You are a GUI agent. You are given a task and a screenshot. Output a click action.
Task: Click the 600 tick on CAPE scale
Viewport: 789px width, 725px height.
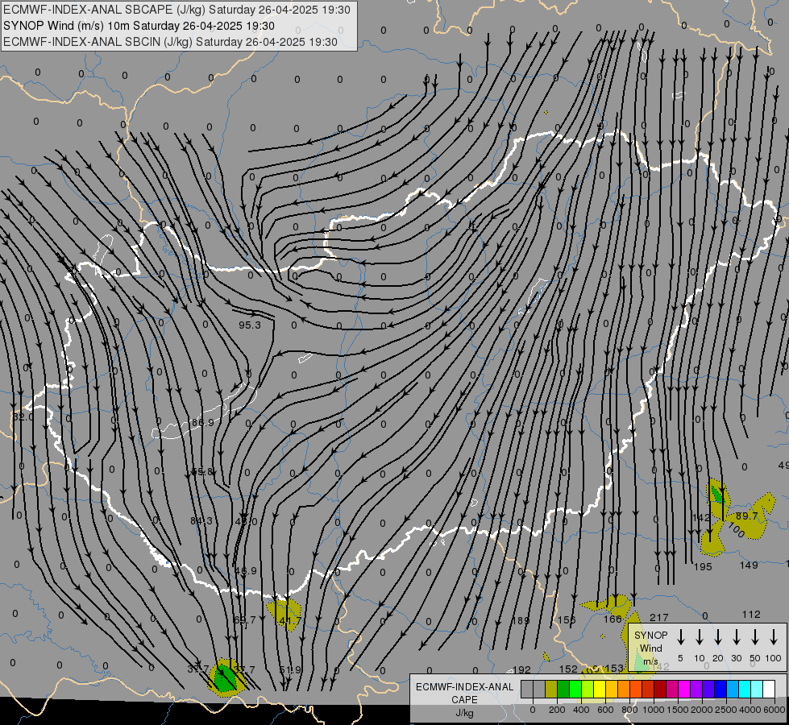tap(605, 710)
